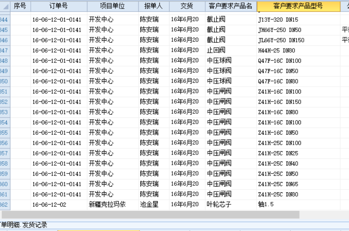
Task: Click 开发中心 in row 346
Action: tap(113, 40)
